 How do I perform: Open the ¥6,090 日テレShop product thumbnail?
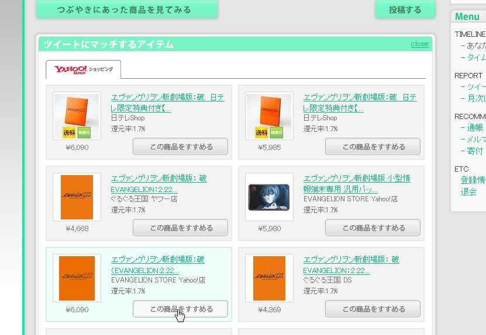tap(77, 116)
